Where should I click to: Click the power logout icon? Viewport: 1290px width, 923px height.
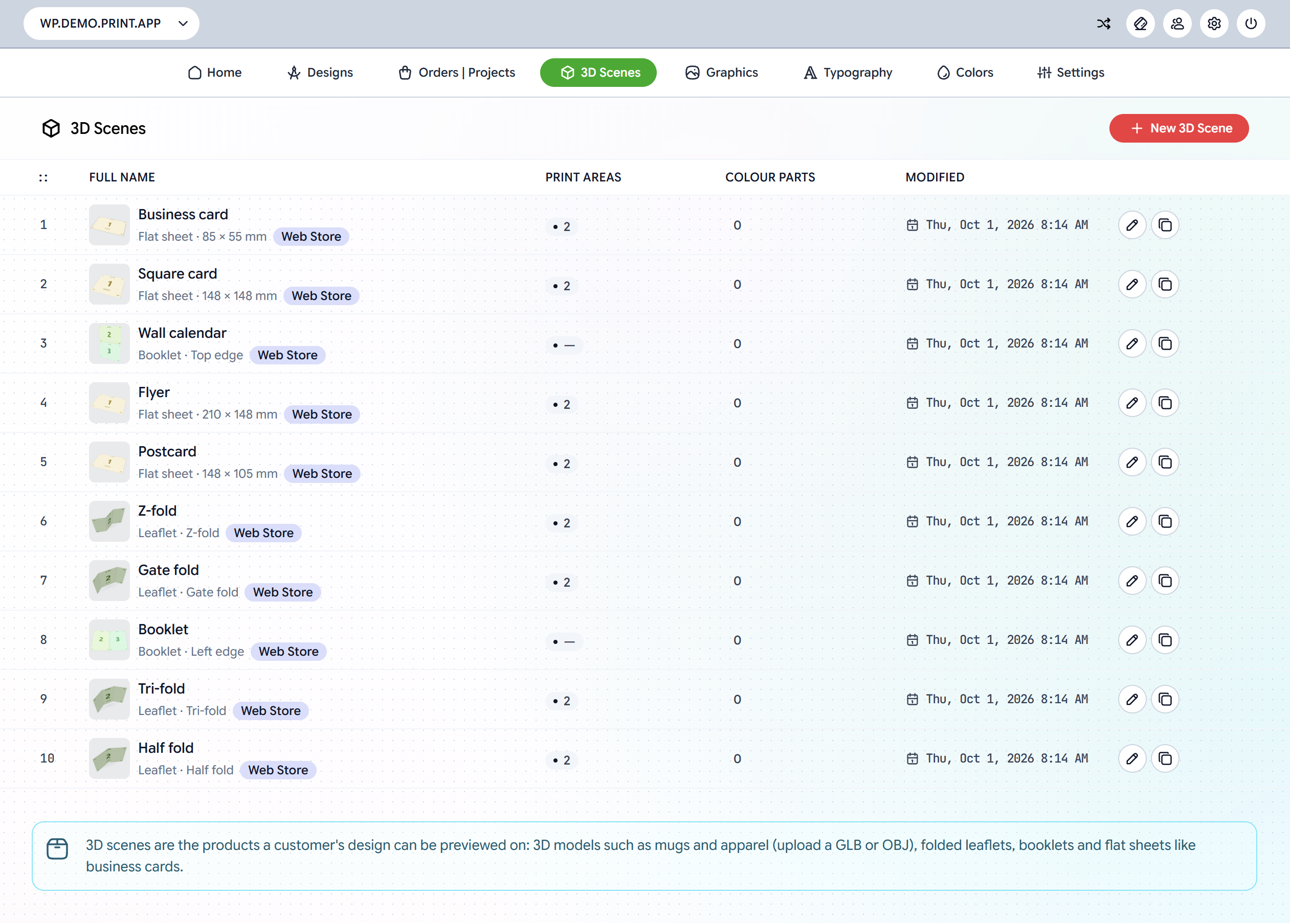1251,24
